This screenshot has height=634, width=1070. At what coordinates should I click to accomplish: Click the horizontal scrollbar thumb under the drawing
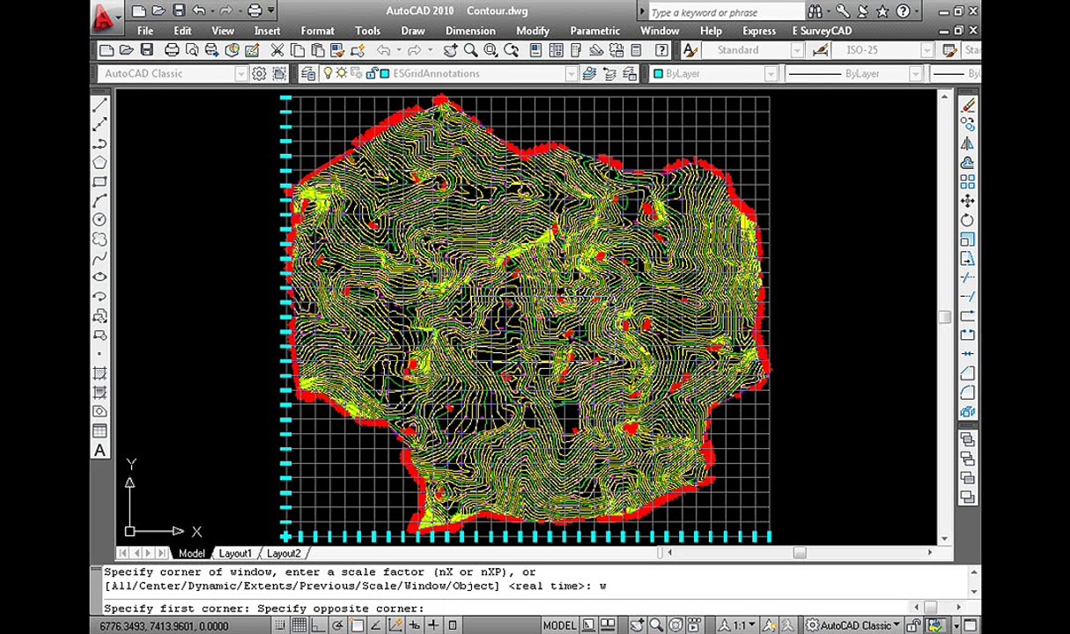(800, 553)
